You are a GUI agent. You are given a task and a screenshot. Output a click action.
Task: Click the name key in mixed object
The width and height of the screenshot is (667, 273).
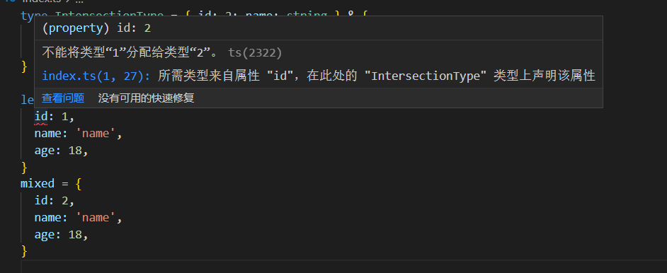pyautogui.click(x=47, y=217)
